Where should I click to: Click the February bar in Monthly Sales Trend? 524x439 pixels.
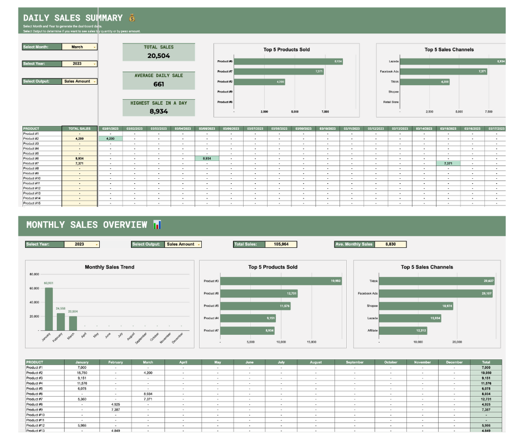(x=61, y=322)
